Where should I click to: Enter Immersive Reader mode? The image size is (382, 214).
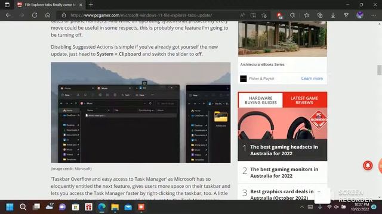tap(253, 15)
